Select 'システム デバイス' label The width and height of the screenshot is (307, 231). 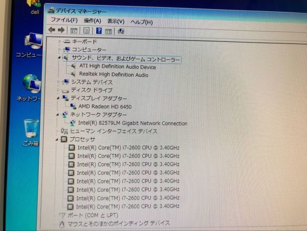(x=92, y=82)
